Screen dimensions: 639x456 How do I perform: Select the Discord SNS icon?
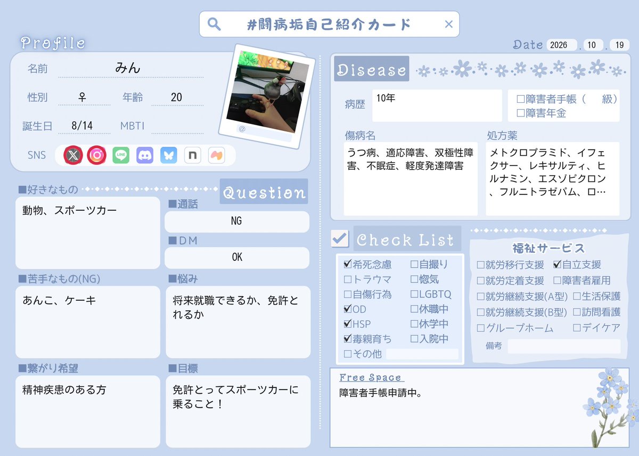(x=145, y=155)
